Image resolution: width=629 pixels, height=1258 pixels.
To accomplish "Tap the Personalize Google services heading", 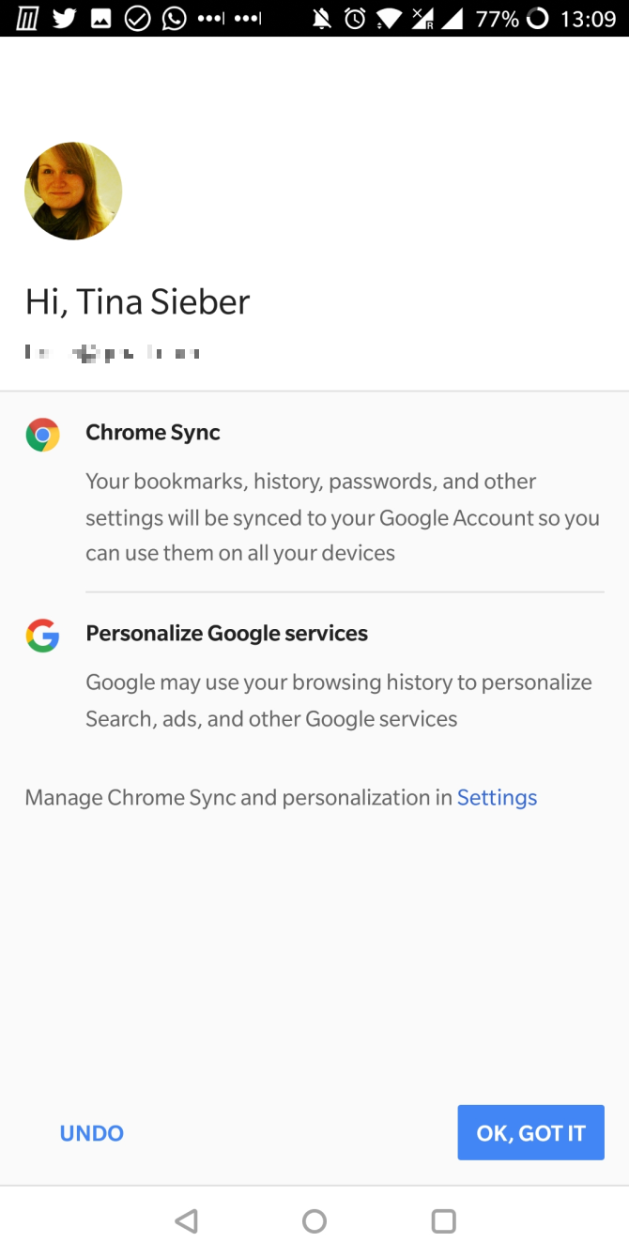I will tap(226, 633).
